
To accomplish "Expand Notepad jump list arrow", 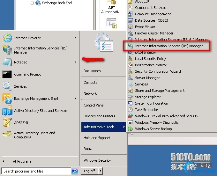I will pyautogui.click(x=75, y=62).
